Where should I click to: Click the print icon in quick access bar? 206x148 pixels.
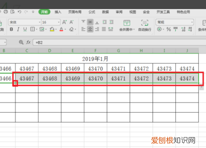(x=6, y=12)
